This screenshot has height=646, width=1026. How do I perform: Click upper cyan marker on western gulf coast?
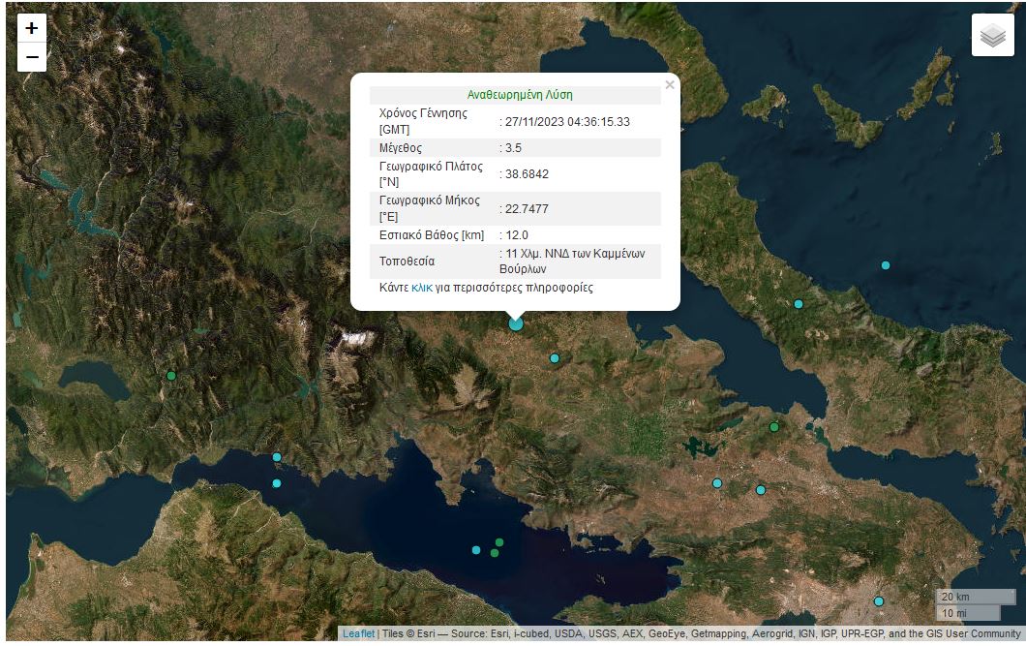click(x=277, y=457)
